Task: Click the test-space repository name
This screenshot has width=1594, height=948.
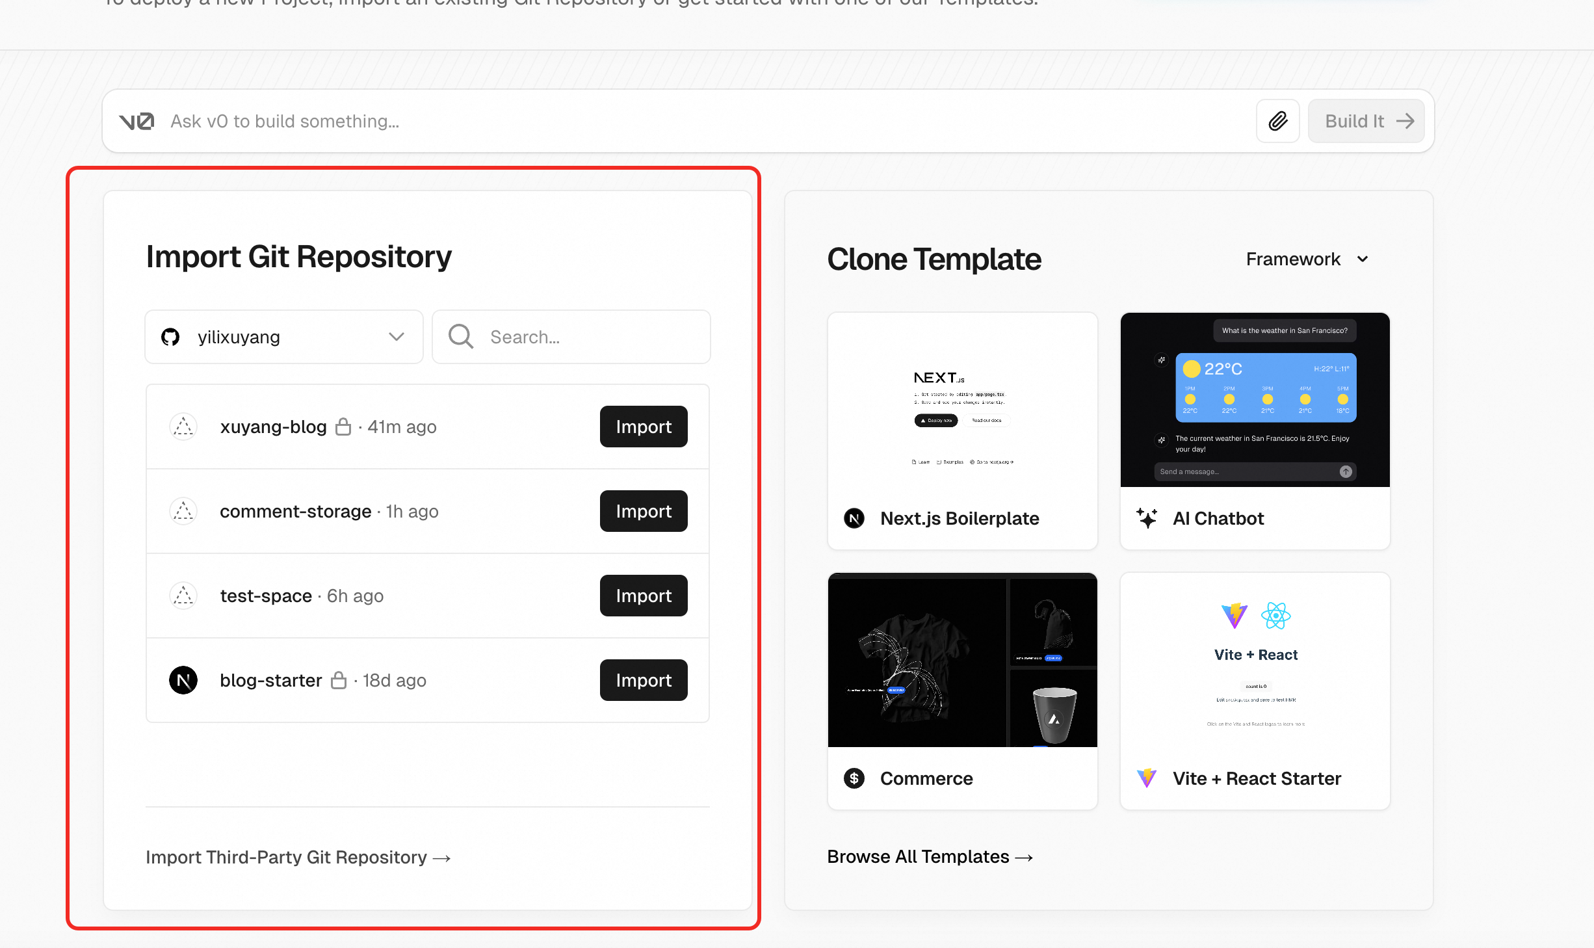Action: (x=266, y=596)
